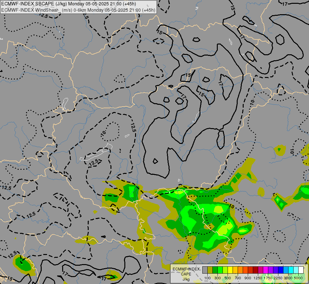Click the 'ECMWF-INDEX' text in the legend box

point(186,269)
